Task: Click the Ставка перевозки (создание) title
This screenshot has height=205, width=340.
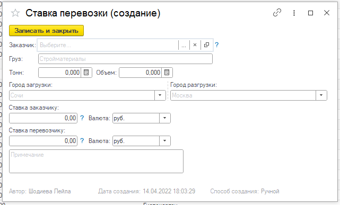Action: tap(93, 13)
